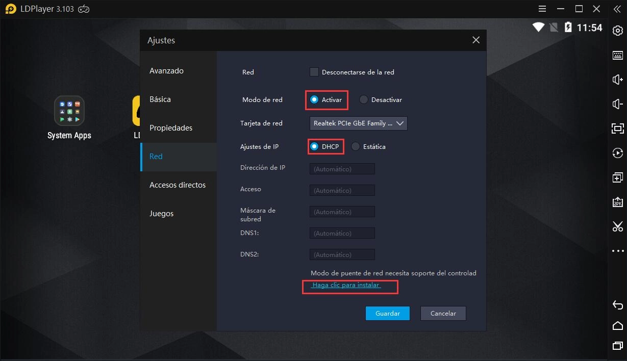
Task: Choose the Estática IP option
Action: click(356, 147)
